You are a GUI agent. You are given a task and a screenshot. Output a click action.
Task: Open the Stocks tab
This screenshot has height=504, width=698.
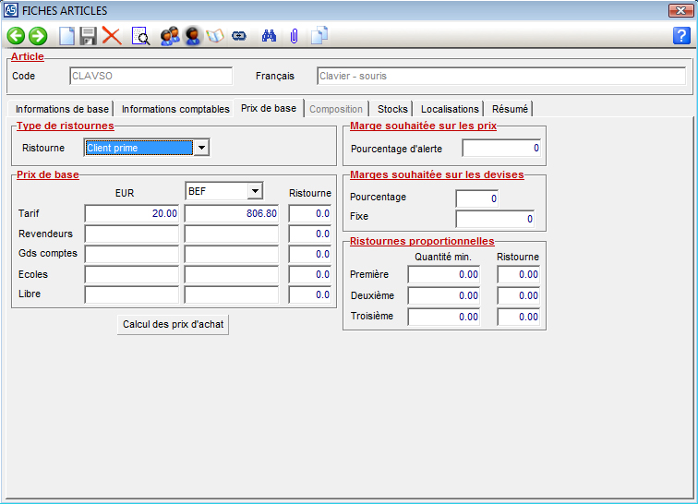coord(392,109)
